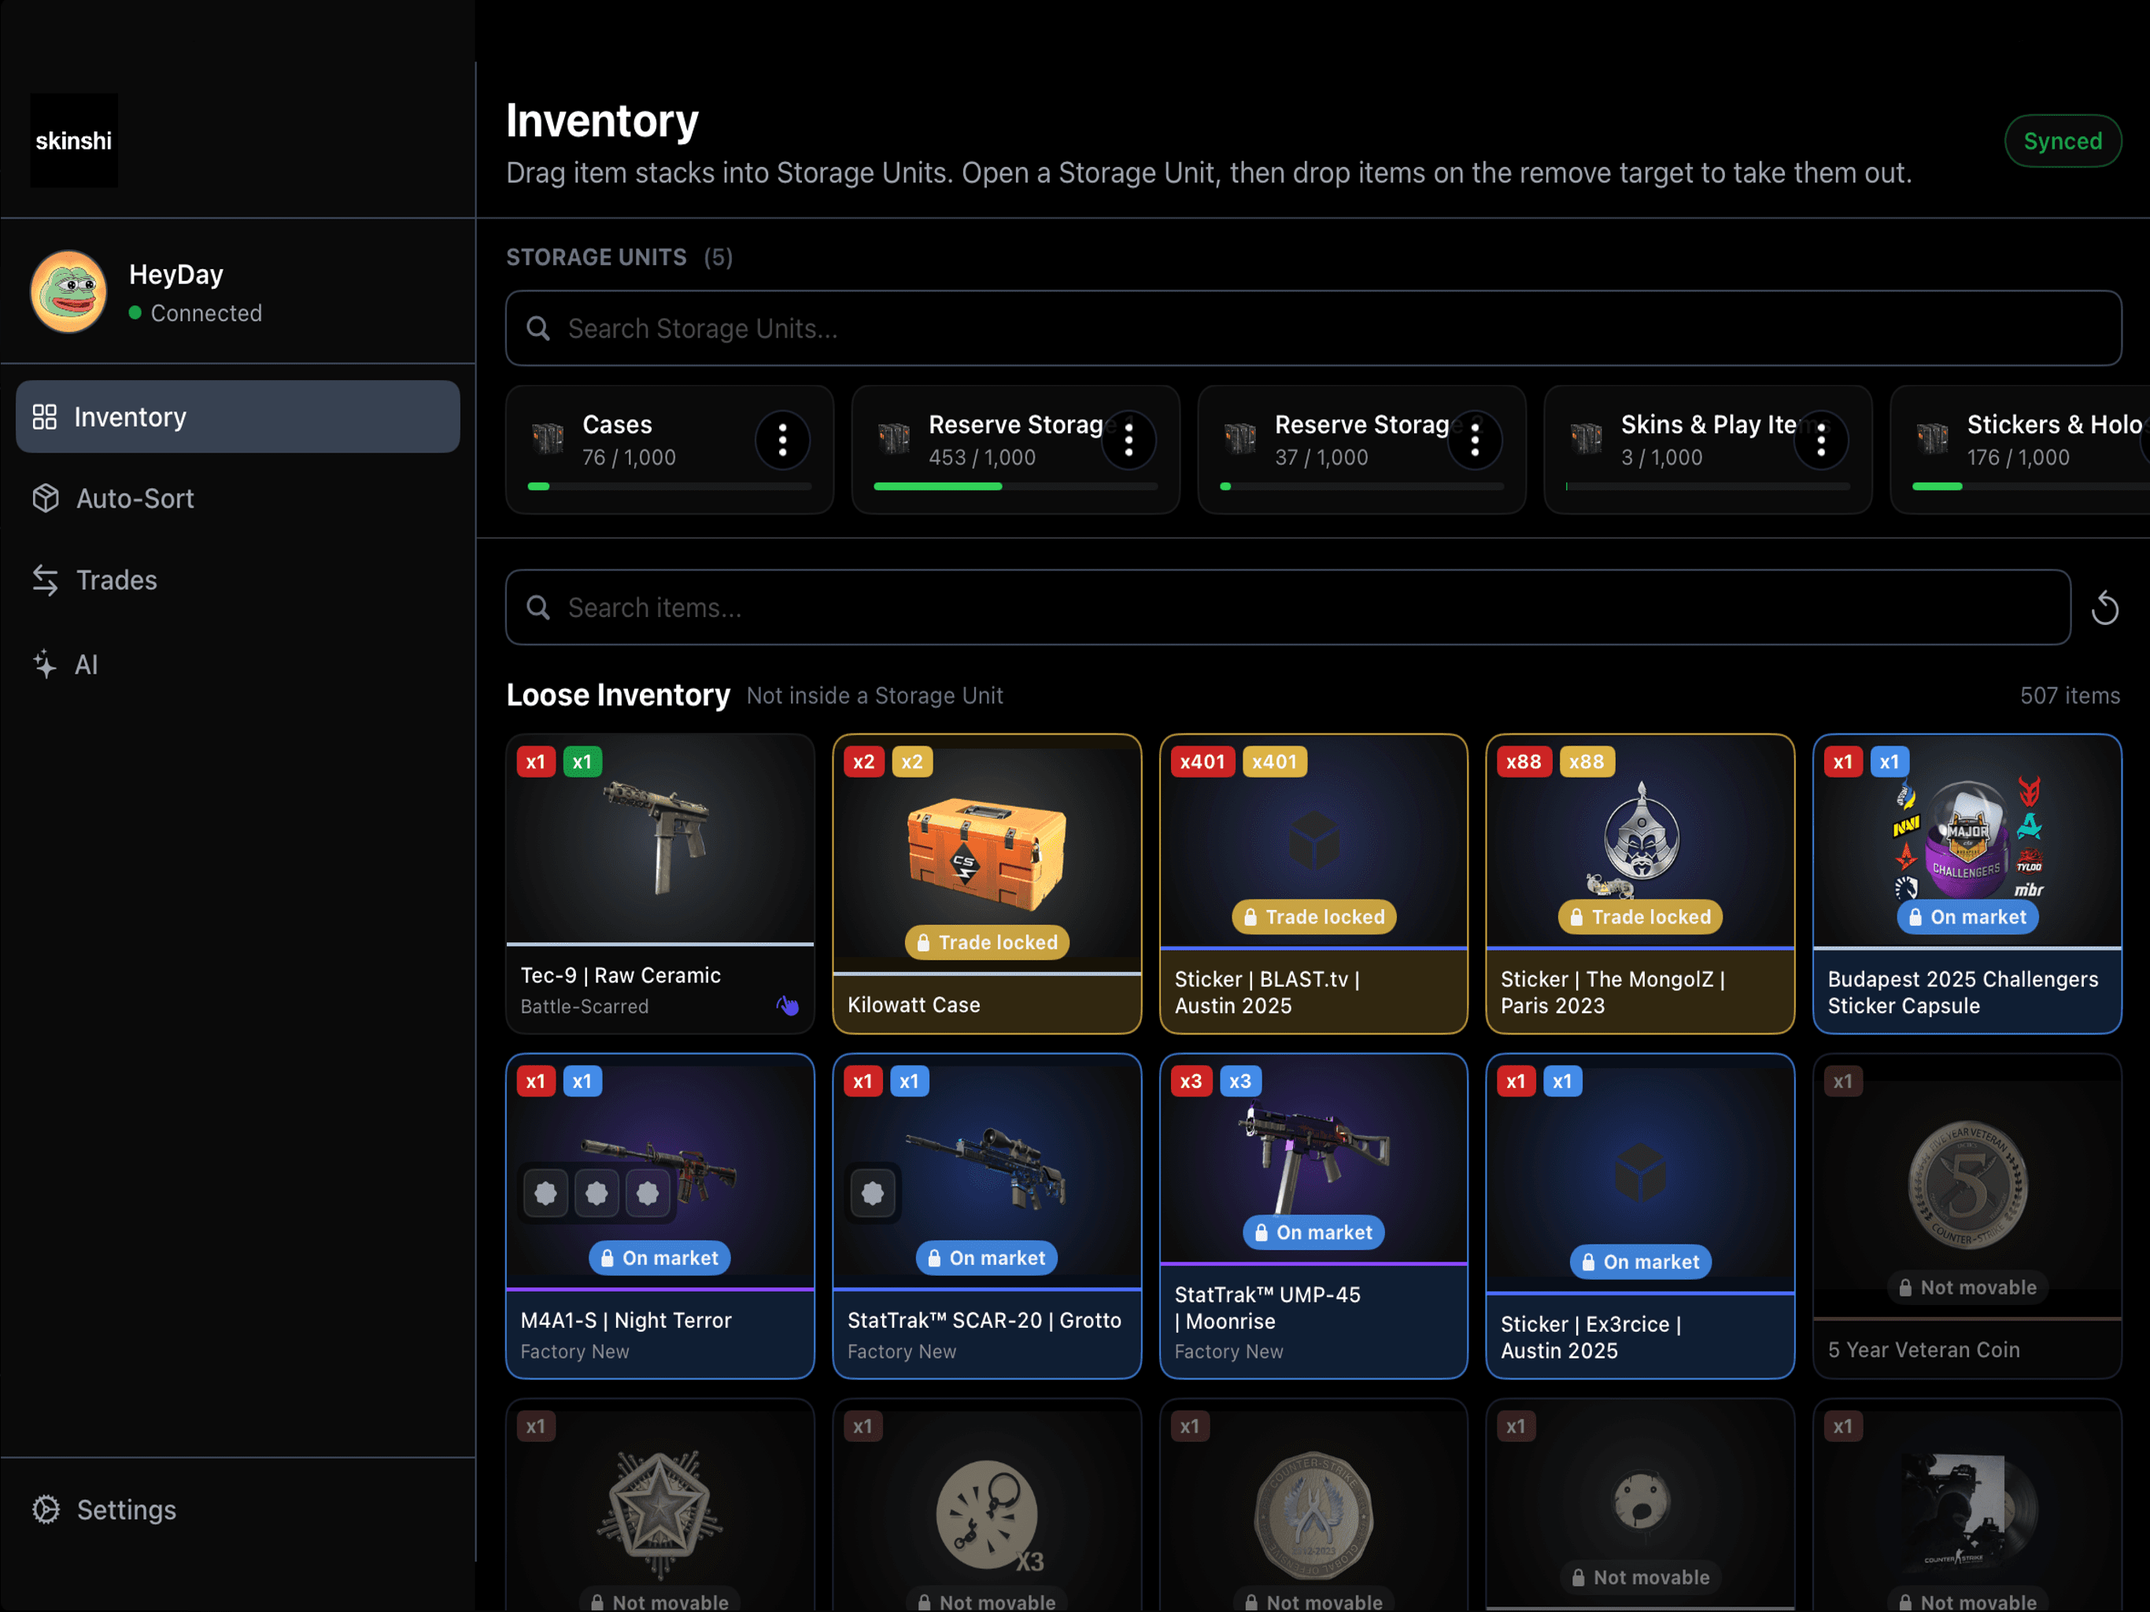Click first sticker slot on M4A1-S Night Terror
This screenshot has width=2150, height=1612.
[x=546, y=1194]
